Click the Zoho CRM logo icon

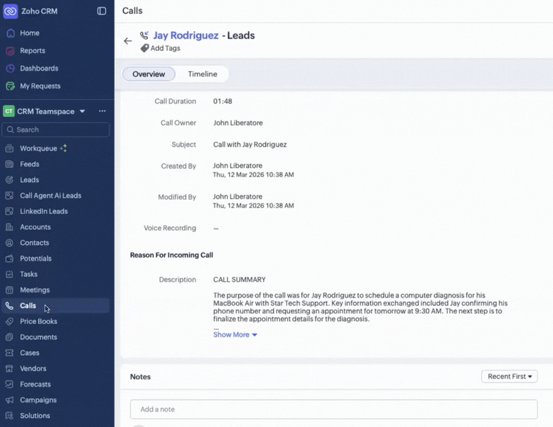click(10, 11)
